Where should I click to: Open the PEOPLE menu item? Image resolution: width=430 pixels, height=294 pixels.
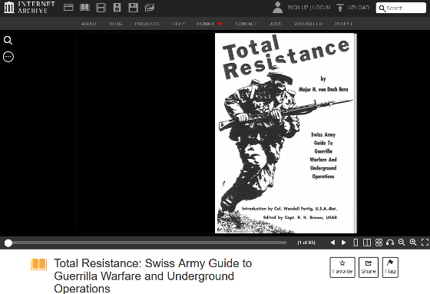pyautogui.click(x=344, y=24)
